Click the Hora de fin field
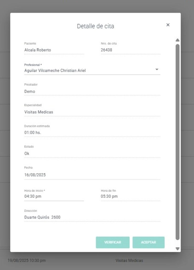This screenshot has width=194, height=270. 130,196
